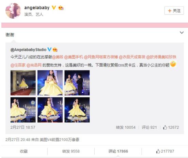This screenshot has width=188, height=158.
Task: Click 收藏 to favorite the post
Action: tap(24, 151)
